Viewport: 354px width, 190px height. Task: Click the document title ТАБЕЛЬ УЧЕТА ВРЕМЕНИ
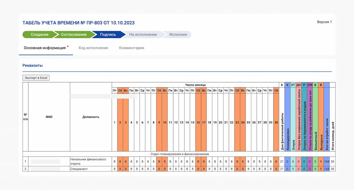tap(78, 23)
